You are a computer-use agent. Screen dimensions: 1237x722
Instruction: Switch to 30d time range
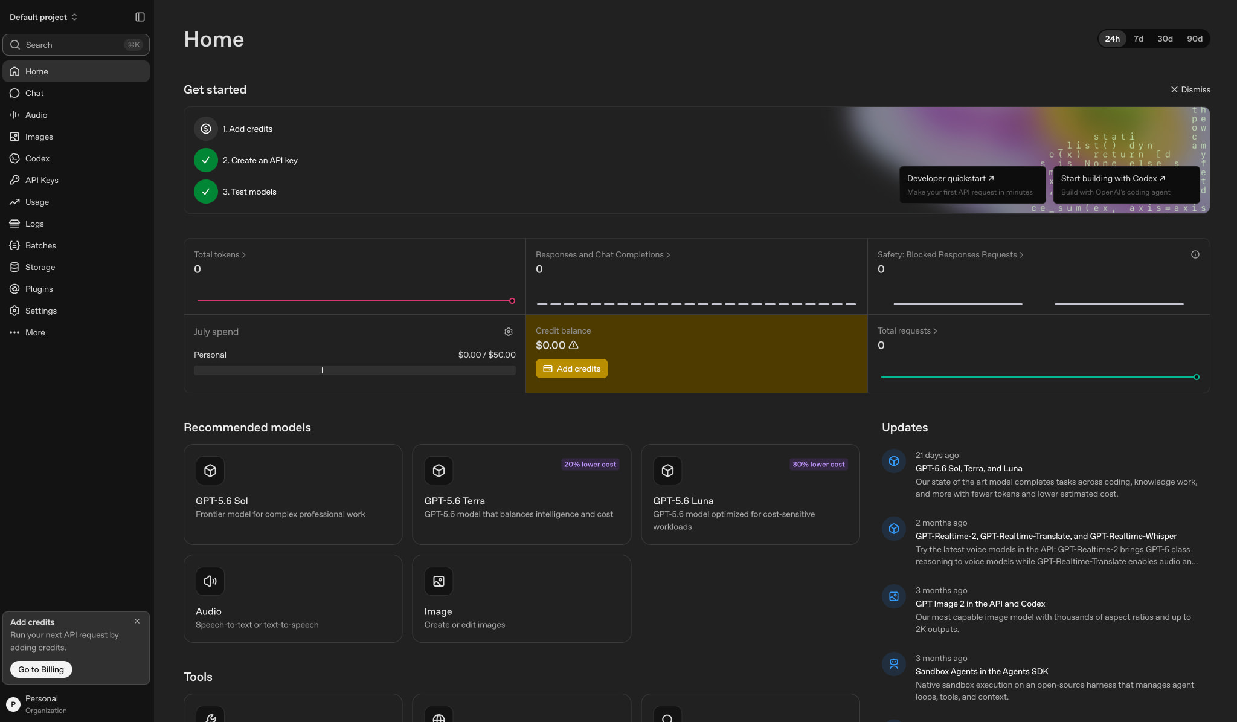click(1165, 39)
